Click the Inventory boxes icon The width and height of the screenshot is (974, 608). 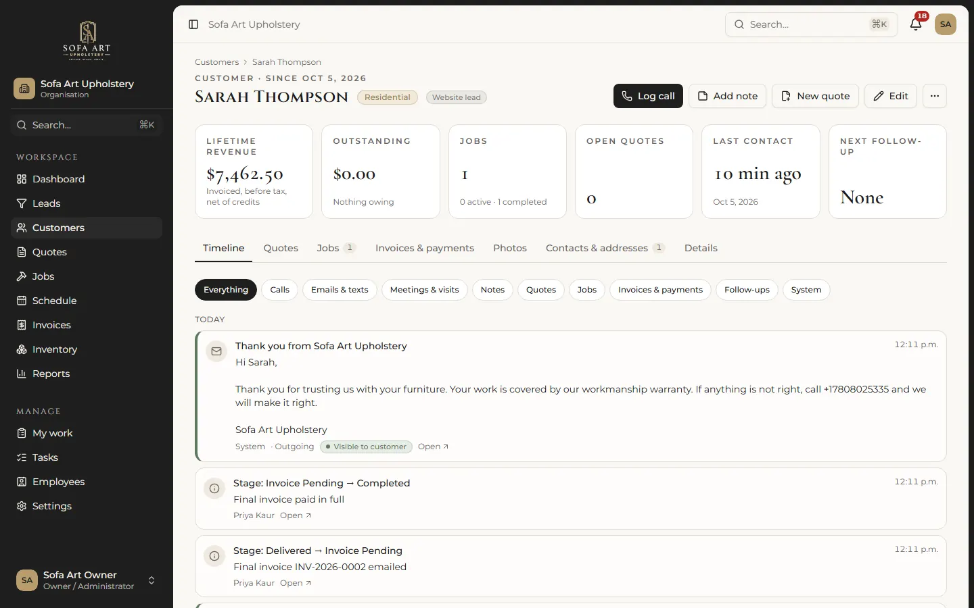click(22, 349)
